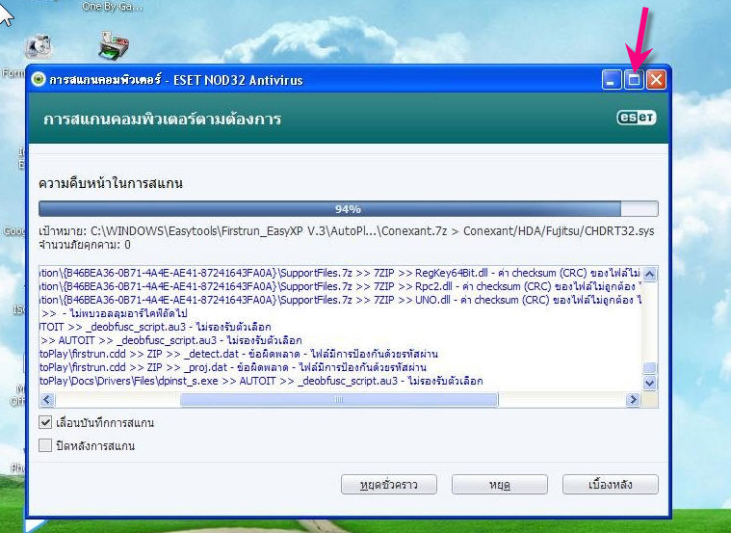Click the scan progress bar at 94%
This screenshot has height=533, width=731.
click(349, 208)
